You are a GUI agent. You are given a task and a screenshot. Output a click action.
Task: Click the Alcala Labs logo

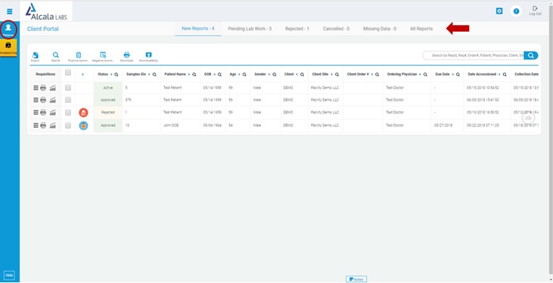tap(47, 11)
